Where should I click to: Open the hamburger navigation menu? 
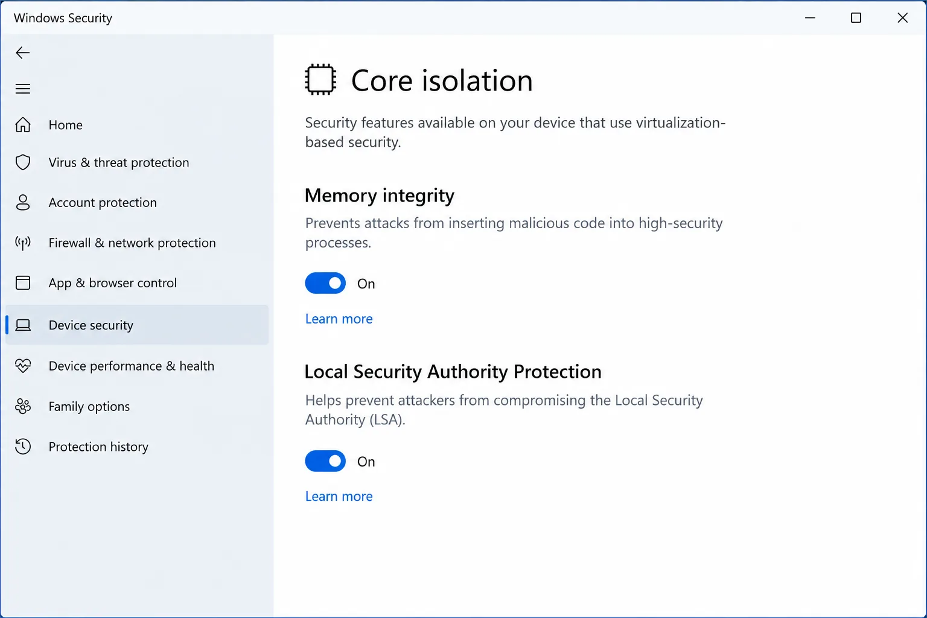click(x=23, y=89)
